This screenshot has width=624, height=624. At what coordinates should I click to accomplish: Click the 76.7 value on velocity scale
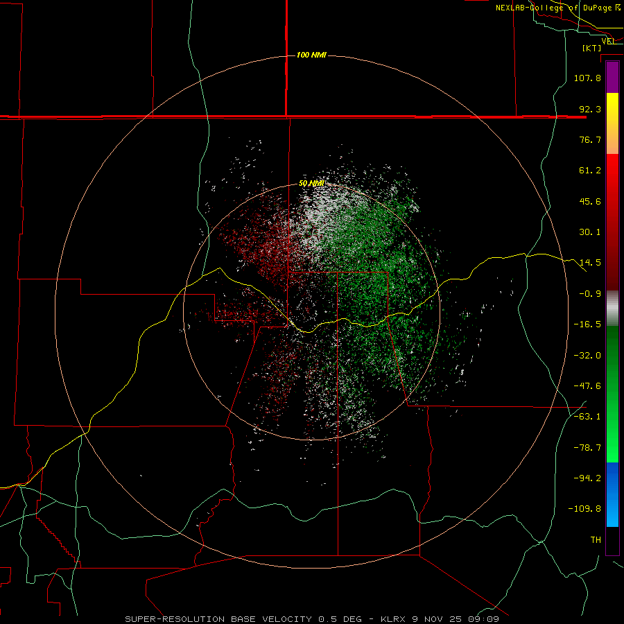[x=590, y=139]
